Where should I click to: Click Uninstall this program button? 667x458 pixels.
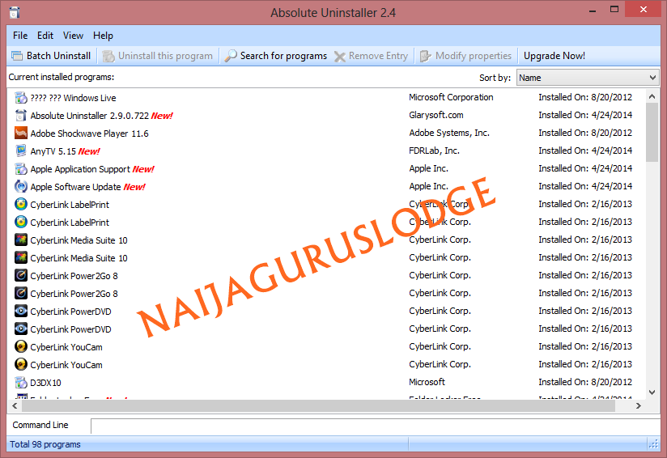157,56
